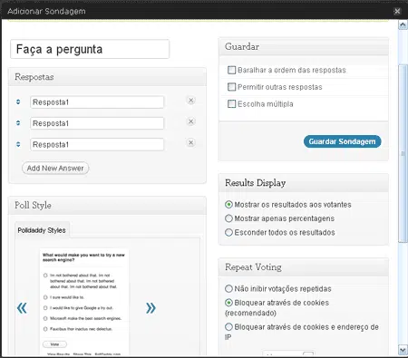Click the Results Display panel header
The height and width of the screenshot is (358, 408).
[304, 183]
